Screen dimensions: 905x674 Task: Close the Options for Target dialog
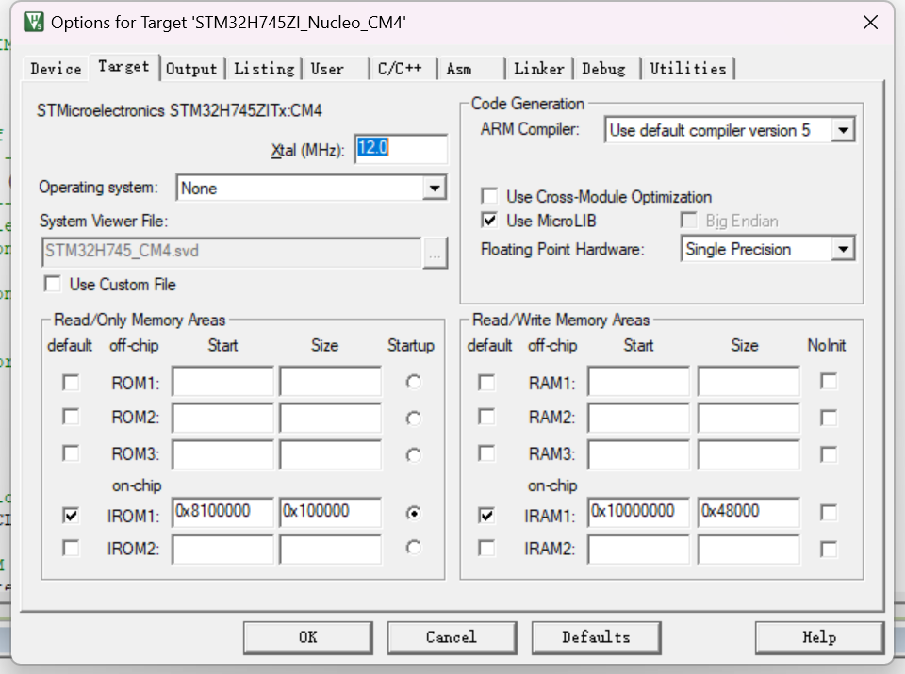tap(870, 23)
